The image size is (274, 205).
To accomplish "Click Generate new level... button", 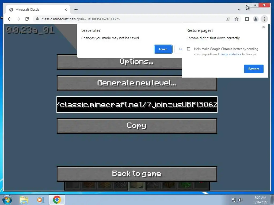I will click(137, 83).
